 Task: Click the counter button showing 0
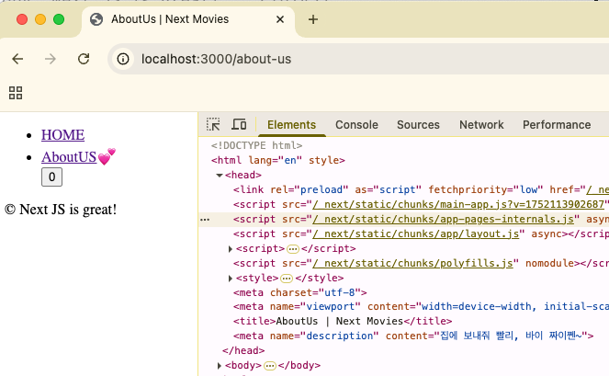coord(51,177)
